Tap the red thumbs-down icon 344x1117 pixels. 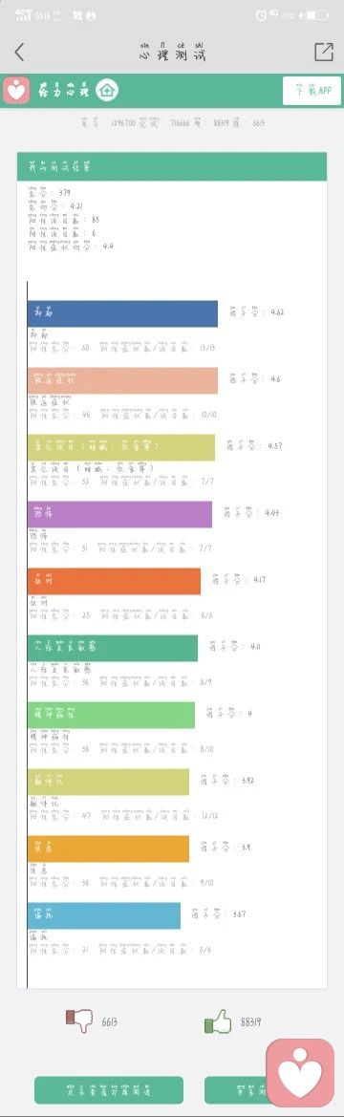pyautogui.click(x=79, y=1021)
